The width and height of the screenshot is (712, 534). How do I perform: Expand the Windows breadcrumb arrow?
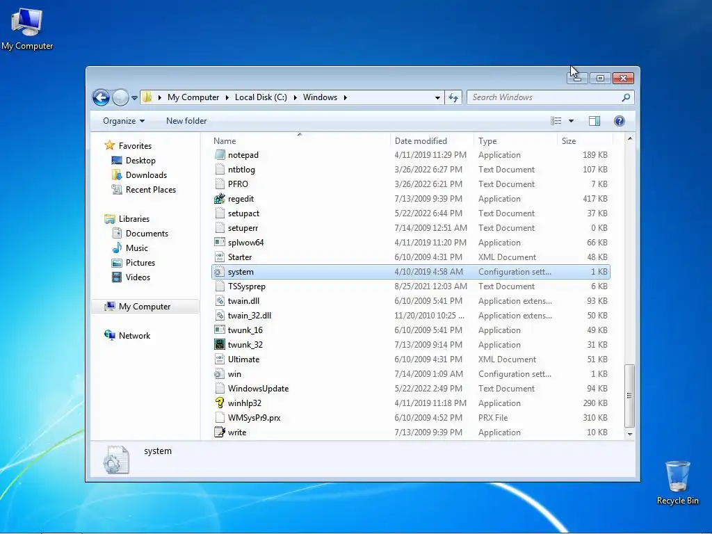[346, 97]
